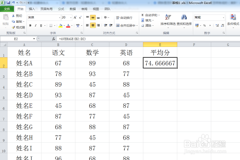Toggle italic formatting I button
This screenshot has width=240, height=160.
click(36, 26)
